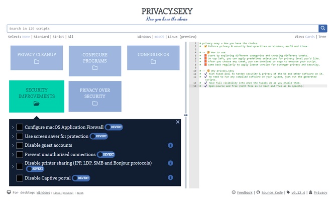Screen dimensions: 334x201
Task: Expand Disable printer sharing node
Action: pos(13,167)
